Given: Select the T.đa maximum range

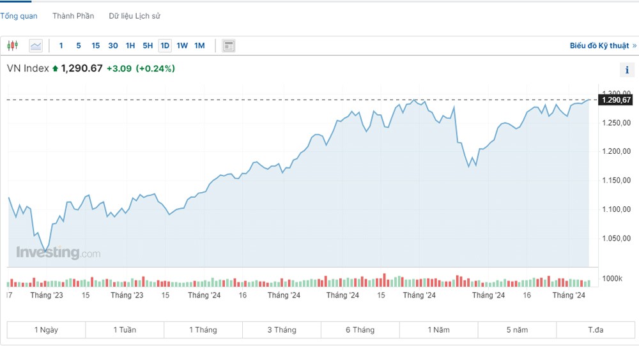Looking at the screenshot, I should (596, 330).
